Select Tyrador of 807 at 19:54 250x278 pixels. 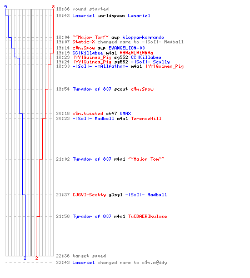92,89
